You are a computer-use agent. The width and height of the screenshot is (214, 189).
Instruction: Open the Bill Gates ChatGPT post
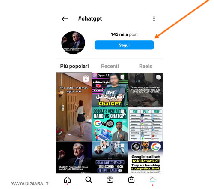[x=74, y=157]
